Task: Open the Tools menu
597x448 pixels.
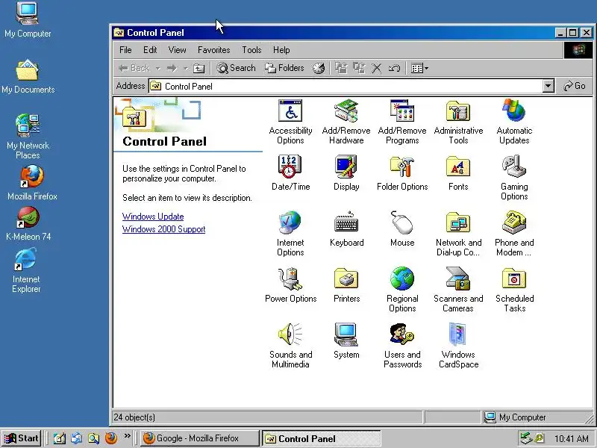Action: pyautogui.click(x=251, y=50)
